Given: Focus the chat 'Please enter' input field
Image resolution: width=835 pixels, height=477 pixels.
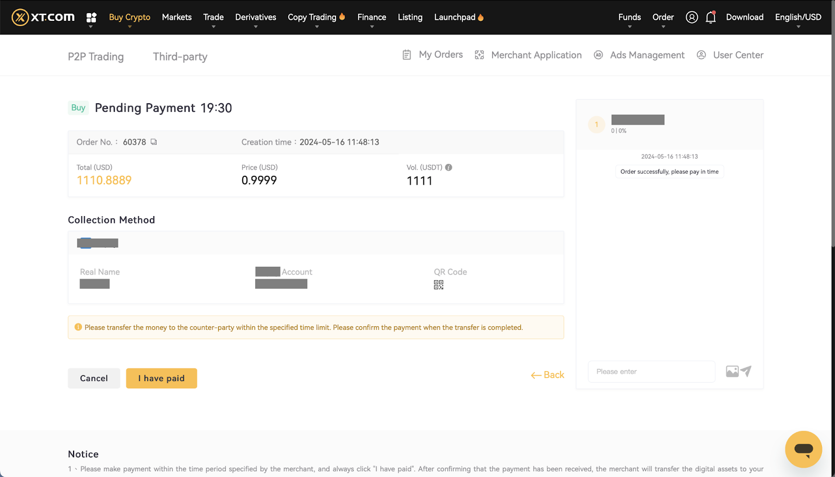Looking at the screenshot, I should pos(651,372).
